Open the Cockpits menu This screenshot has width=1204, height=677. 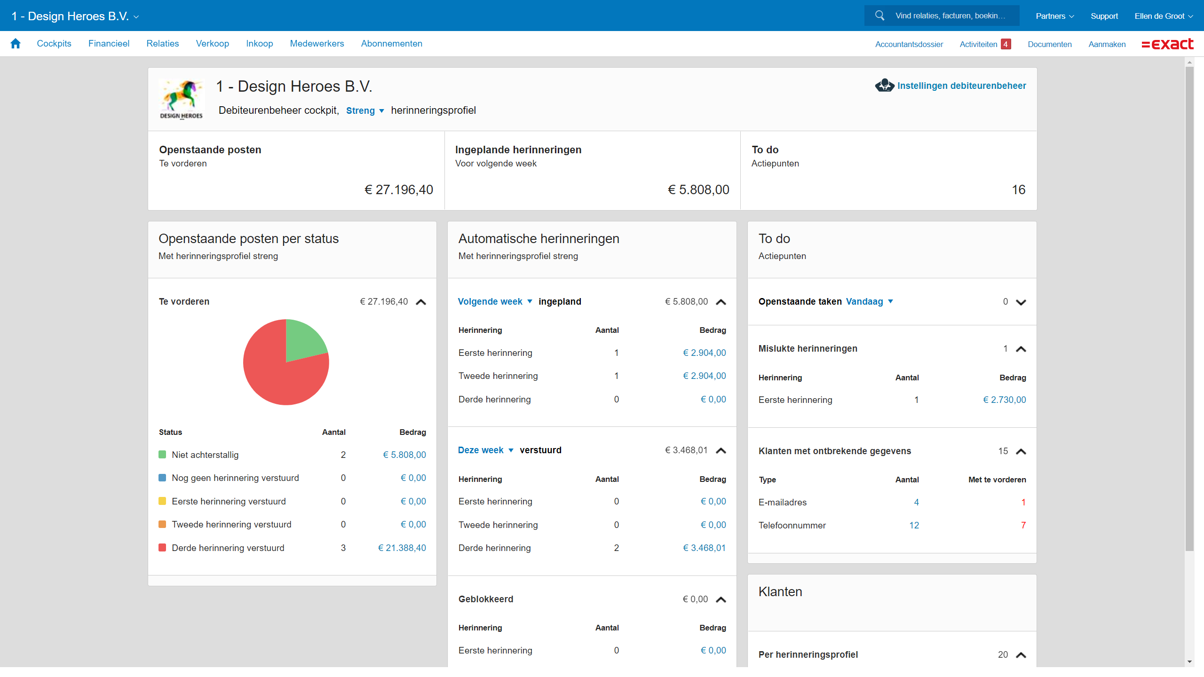(x=54, y=44)
